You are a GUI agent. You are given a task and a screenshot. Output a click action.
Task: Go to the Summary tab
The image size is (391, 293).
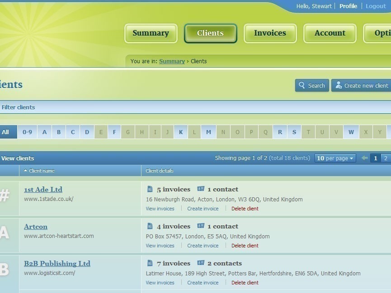[x=151, y=33]
